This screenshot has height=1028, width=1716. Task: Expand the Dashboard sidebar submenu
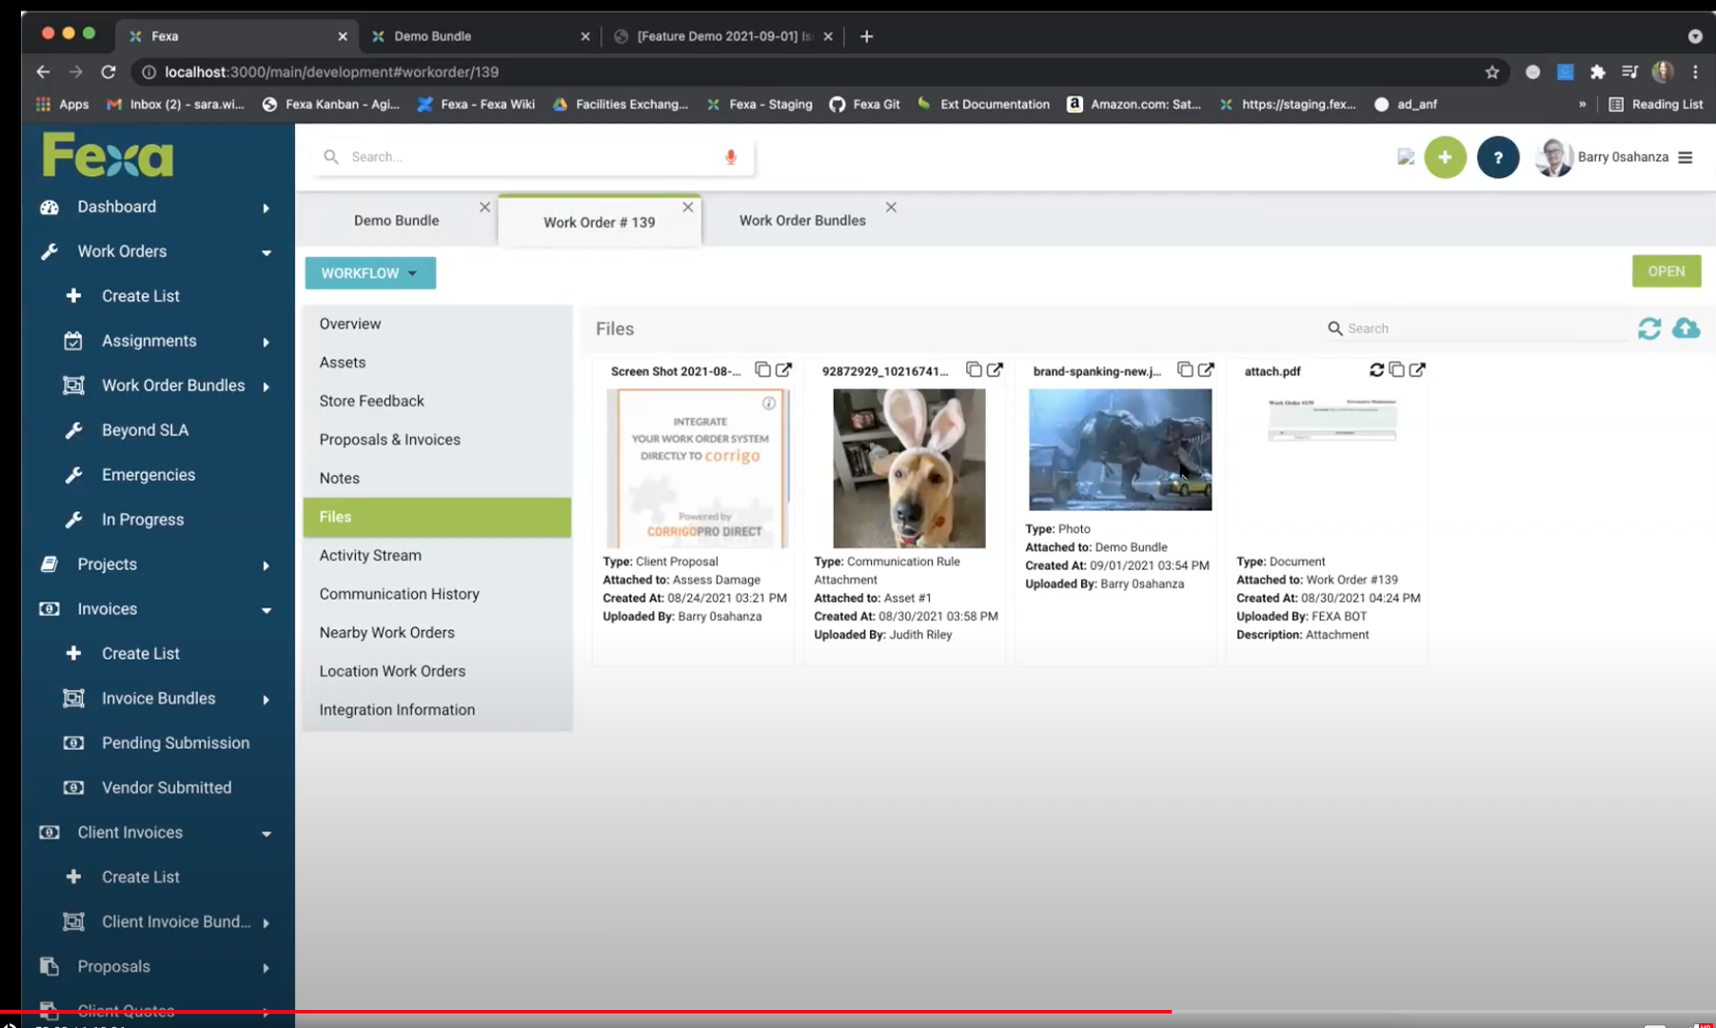pos(266,208)
